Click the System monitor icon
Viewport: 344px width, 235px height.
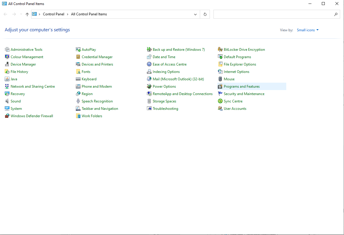point(7,109)
